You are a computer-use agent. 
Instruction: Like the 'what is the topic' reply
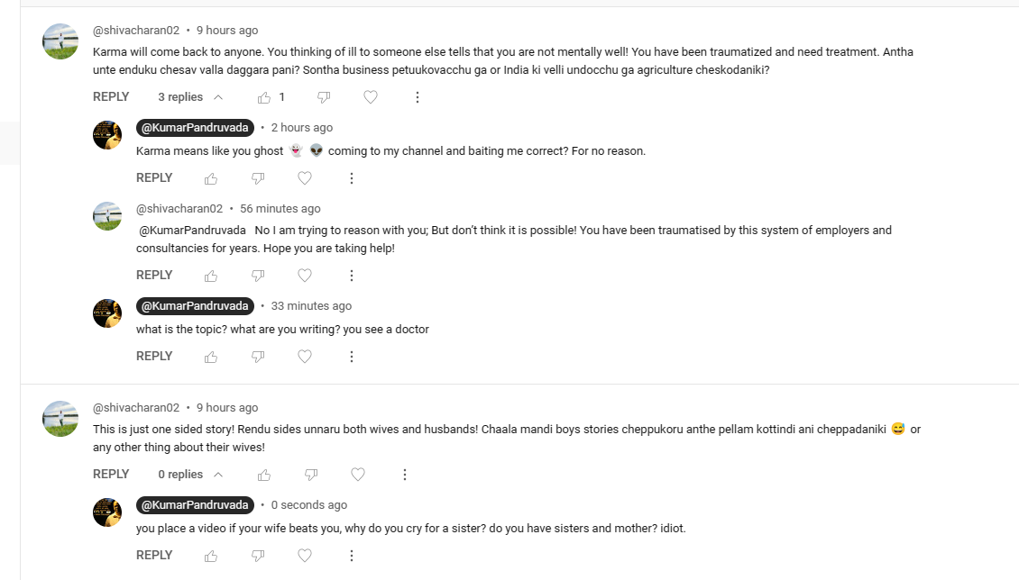pyautogui.click(x=211, y=357)
